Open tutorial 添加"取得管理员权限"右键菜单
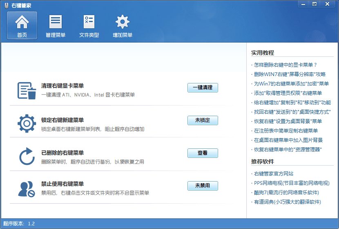 point(288,93)
